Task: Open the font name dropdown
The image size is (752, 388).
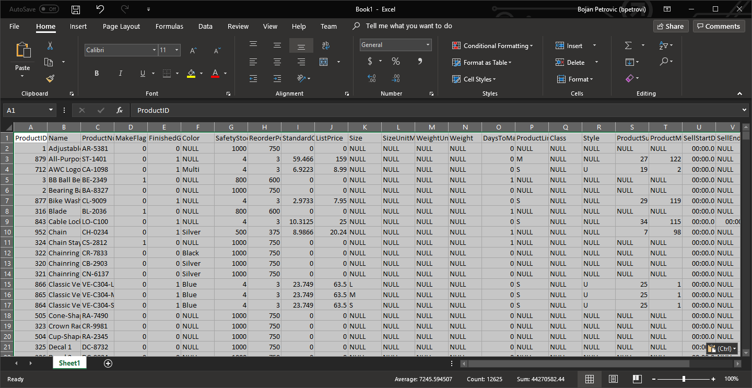Action: tap(154, 50)
